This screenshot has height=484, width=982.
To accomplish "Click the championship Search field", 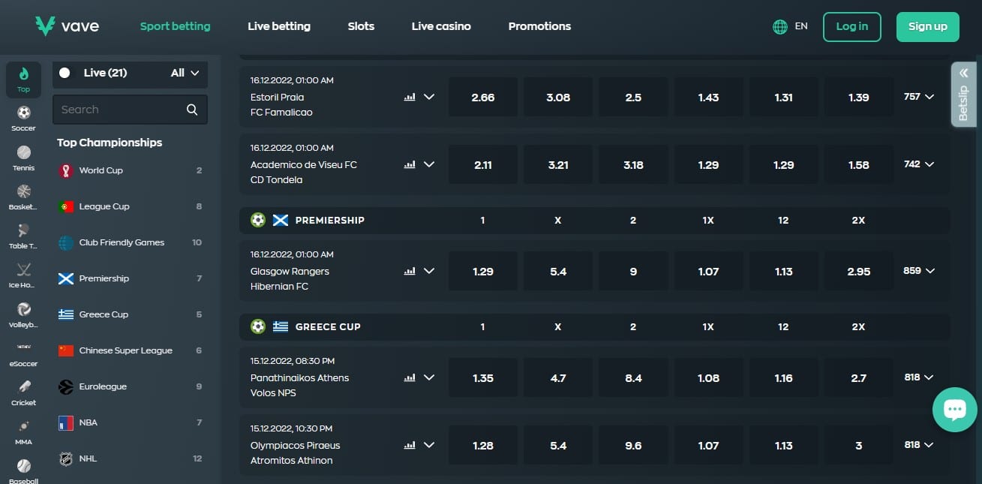I will click(120, 110).
